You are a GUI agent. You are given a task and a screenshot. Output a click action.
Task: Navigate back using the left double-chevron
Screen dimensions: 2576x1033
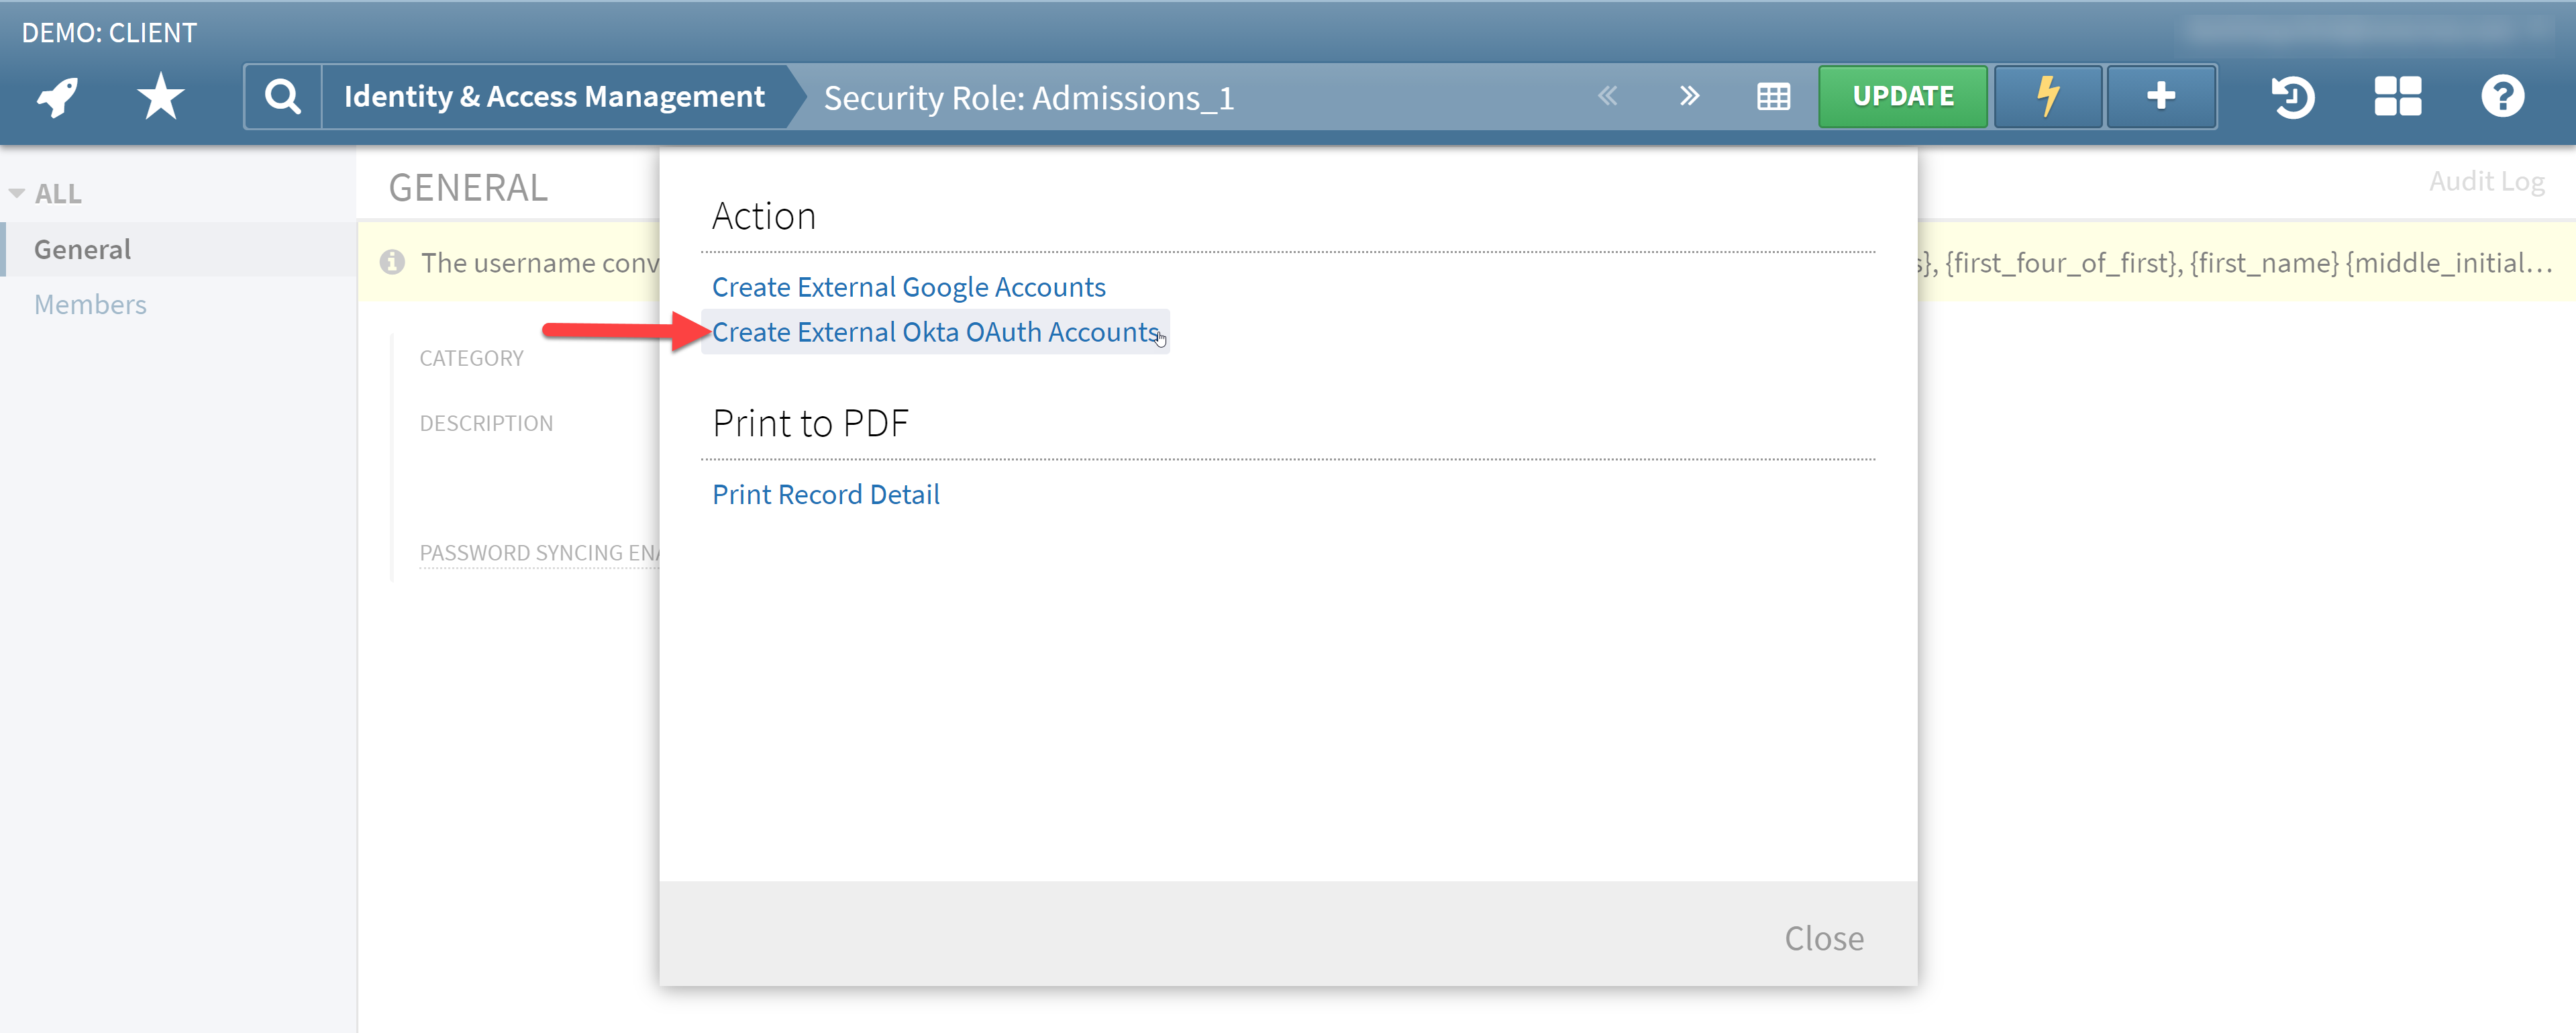[1607, 96]
